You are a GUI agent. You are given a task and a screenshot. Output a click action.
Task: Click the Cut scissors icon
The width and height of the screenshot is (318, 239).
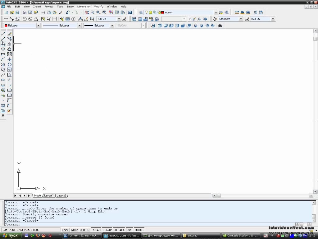click(x=43, y=12)
